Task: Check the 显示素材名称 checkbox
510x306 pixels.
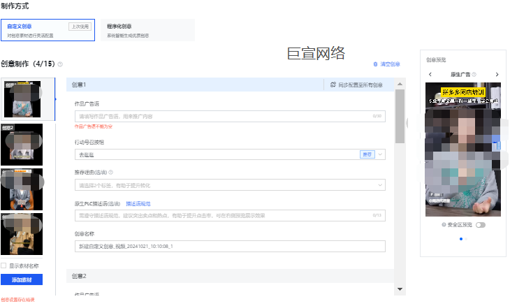Action: pos(4,265)
